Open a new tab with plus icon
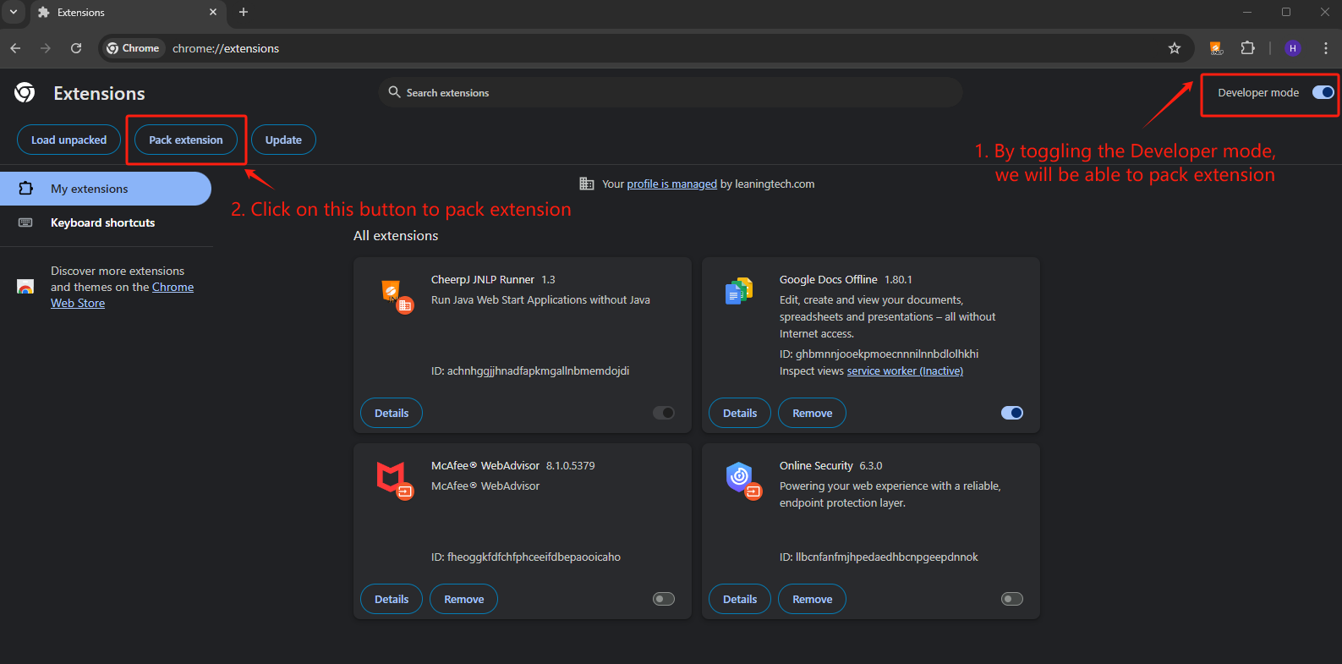 (244, 12)
